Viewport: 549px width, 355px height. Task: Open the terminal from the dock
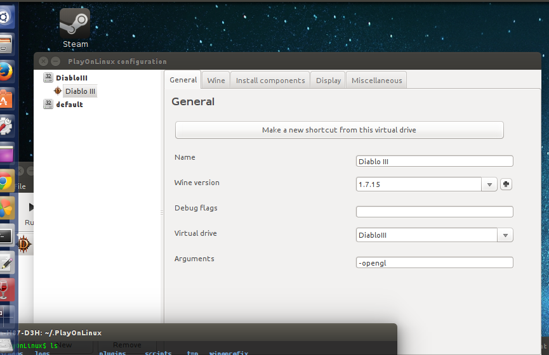(x=6, y=236)
